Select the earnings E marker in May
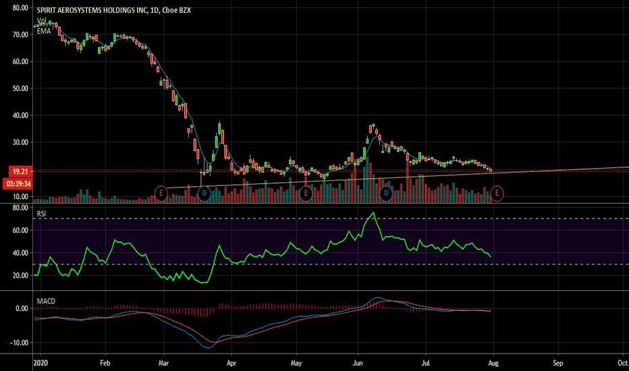The width and height of the screenshot is (629, 371). click(x=306, y=194)
